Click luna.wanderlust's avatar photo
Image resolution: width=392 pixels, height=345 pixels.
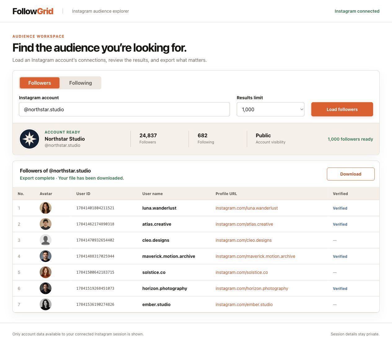click(46, 208)
